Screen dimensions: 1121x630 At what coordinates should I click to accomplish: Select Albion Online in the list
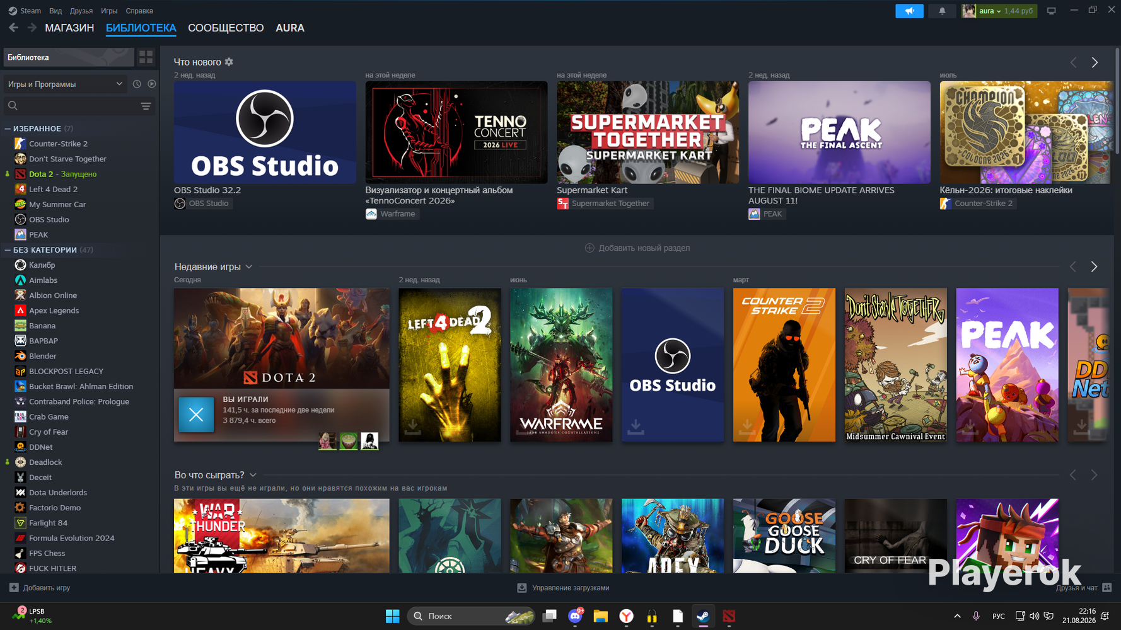pos(53,295)
